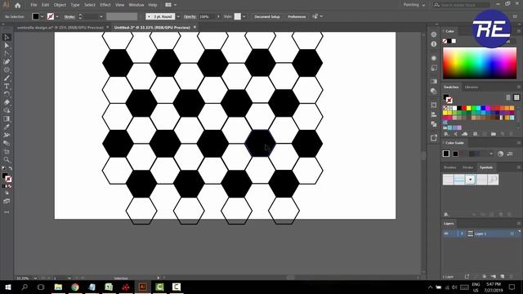
Task: Select the Paintbrush tool
Action: (7, 78)
